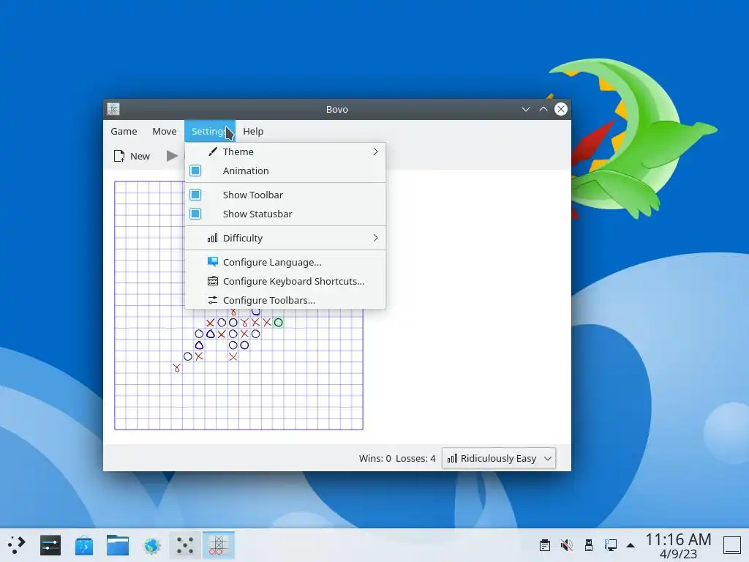The height and width of the screenshot is (562, 749).
Task: Open the Game menu
Action: tap(124, 131)
